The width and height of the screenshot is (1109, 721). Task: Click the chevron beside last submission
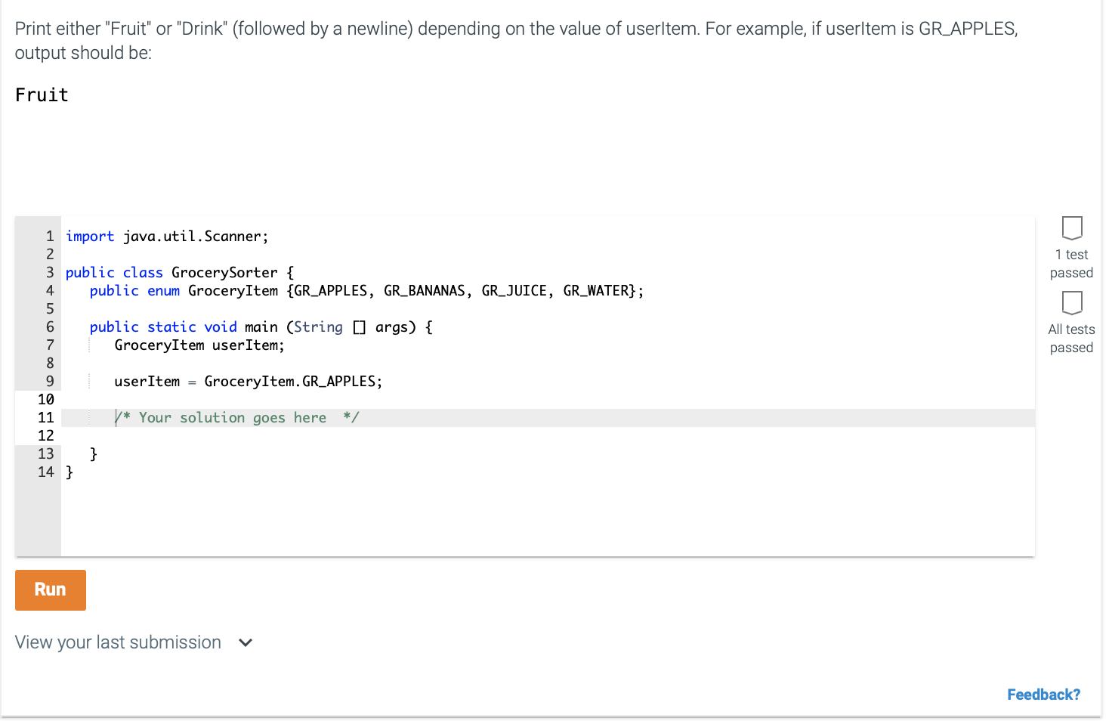coord(246,643)
